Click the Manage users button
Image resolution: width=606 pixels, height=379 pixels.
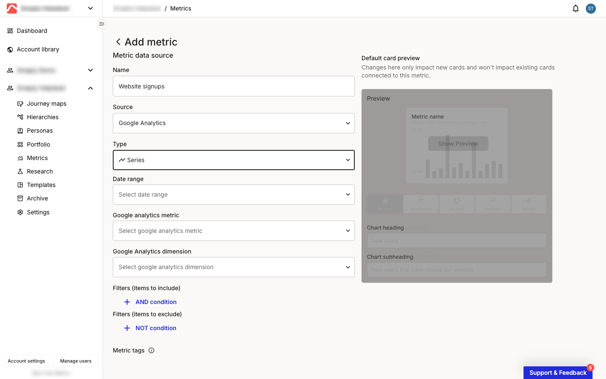coord(76,361)
